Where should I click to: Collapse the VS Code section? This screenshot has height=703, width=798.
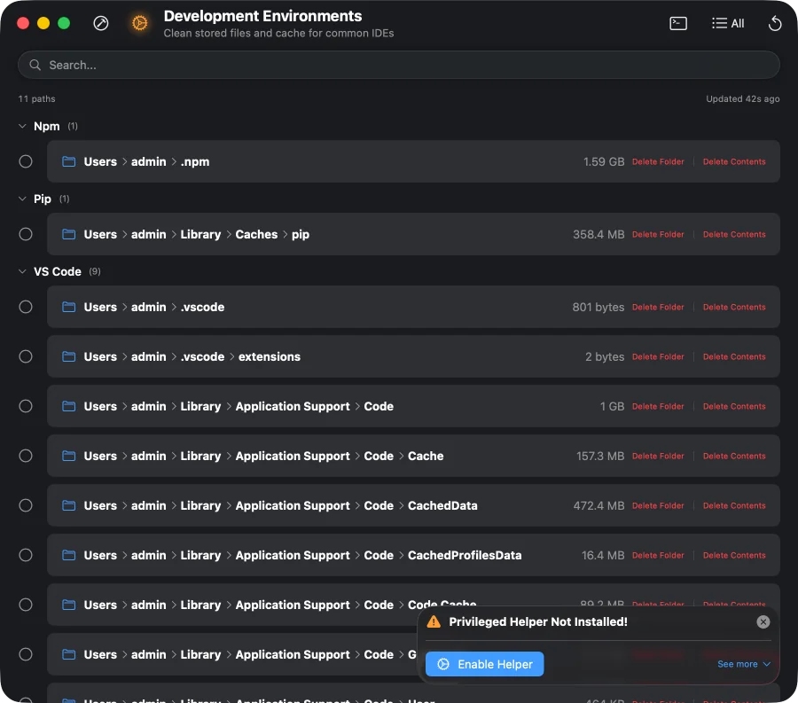point(22,271)
